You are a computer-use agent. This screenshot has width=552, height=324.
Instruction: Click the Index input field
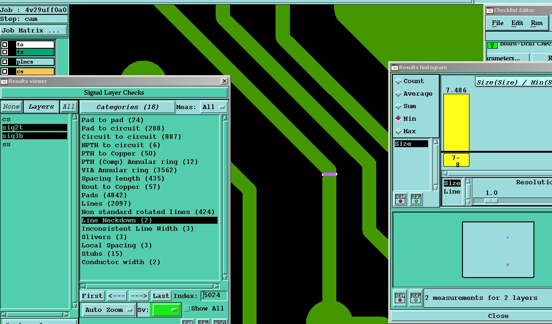[214, 296]
